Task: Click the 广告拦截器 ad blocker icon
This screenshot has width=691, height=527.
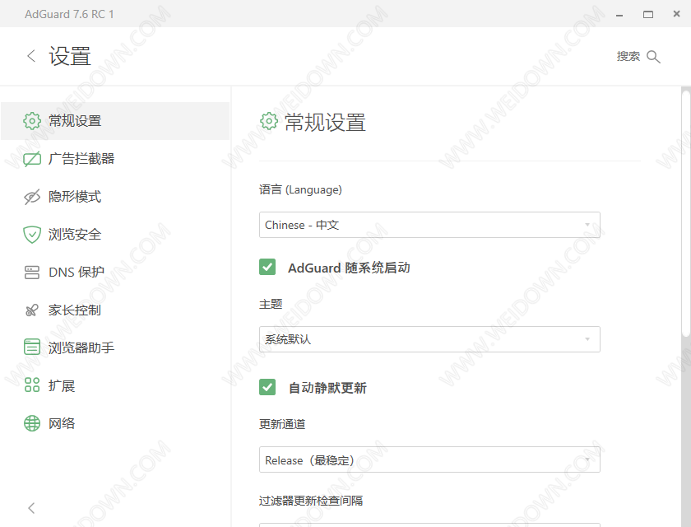Action: coord(32,159)
